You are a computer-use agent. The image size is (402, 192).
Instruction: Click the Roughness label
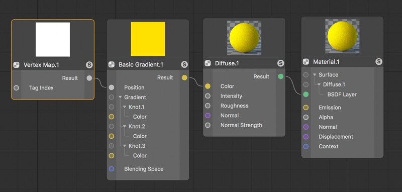[x=234, y=106]
